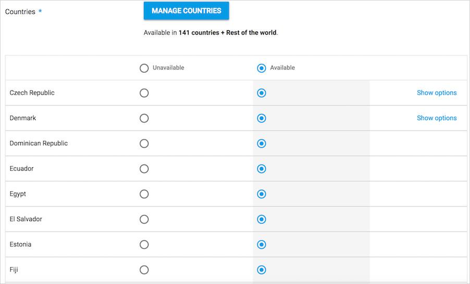Mark Denmark as Available
The width and height of the screenshot is (470, 284).
click(262, 118)
